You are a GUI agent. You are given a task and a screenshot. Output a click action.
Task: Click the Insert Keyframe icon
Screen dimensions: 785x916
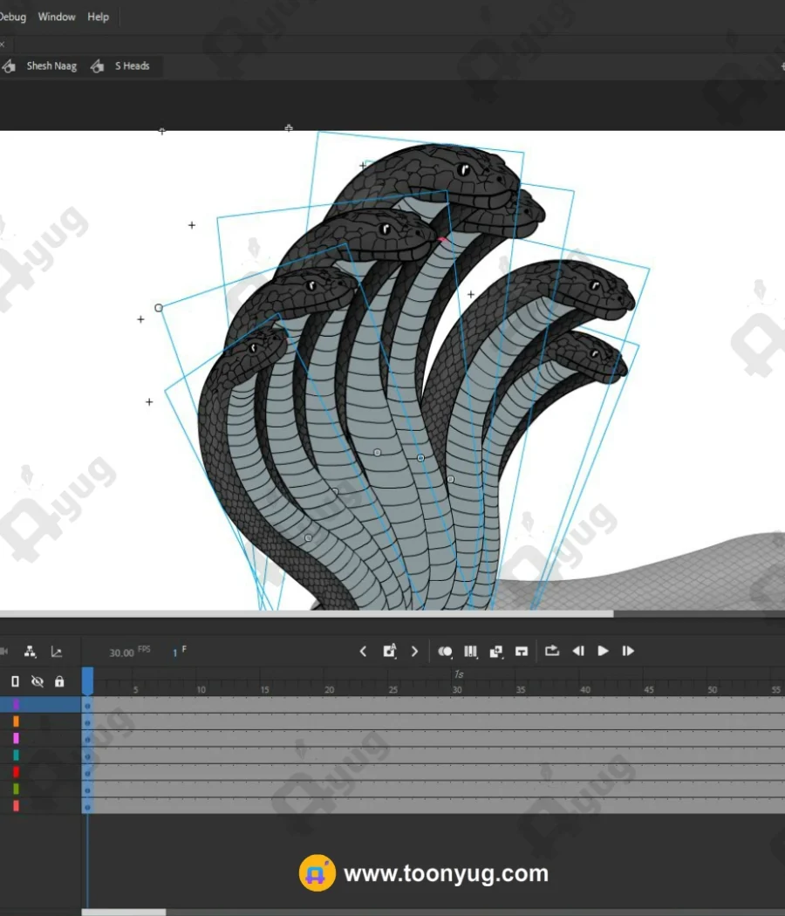click(x=390, y=651)
